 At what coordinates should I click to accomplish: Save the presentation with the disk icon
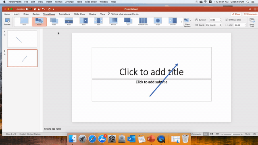(39, 9)
